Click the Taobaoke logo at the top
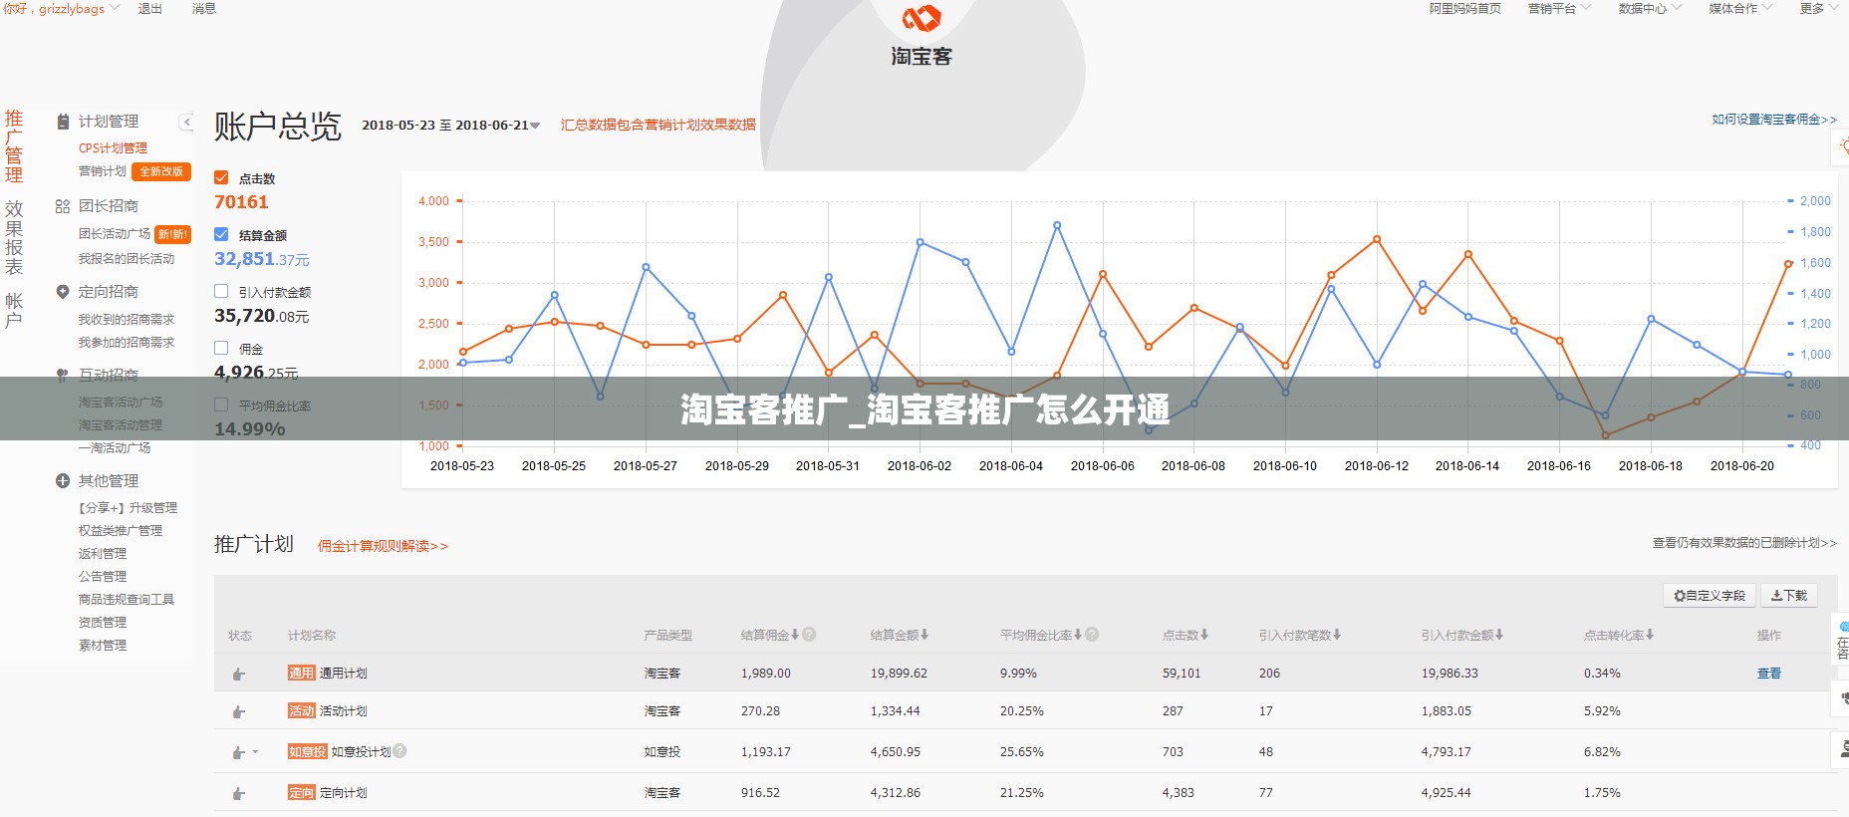The image size is (1849, 817). point(922,37)
